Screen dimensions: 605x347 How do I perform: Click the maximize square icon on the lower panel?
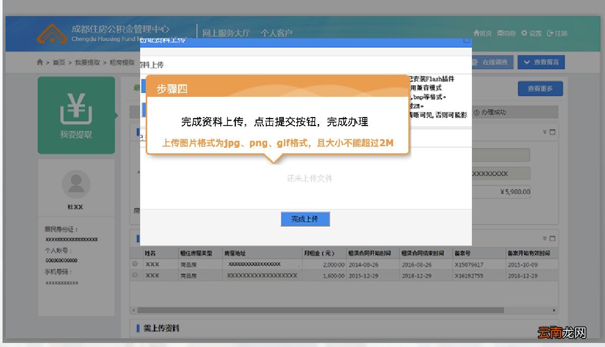coord(553,238)
